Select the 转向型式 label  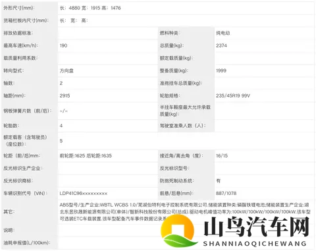(x=14, y=70)
